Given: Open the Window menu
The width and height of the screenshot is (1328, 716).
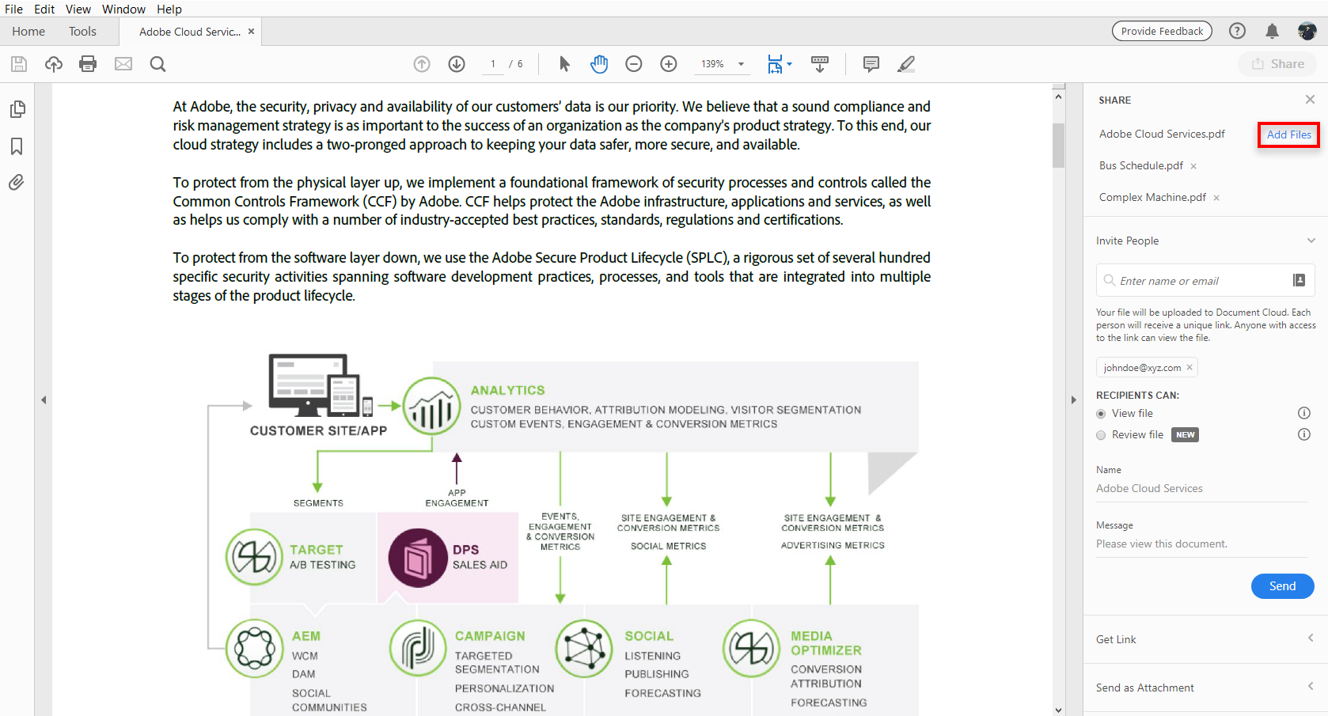Looking at the screenshot, I should (123, 9).
